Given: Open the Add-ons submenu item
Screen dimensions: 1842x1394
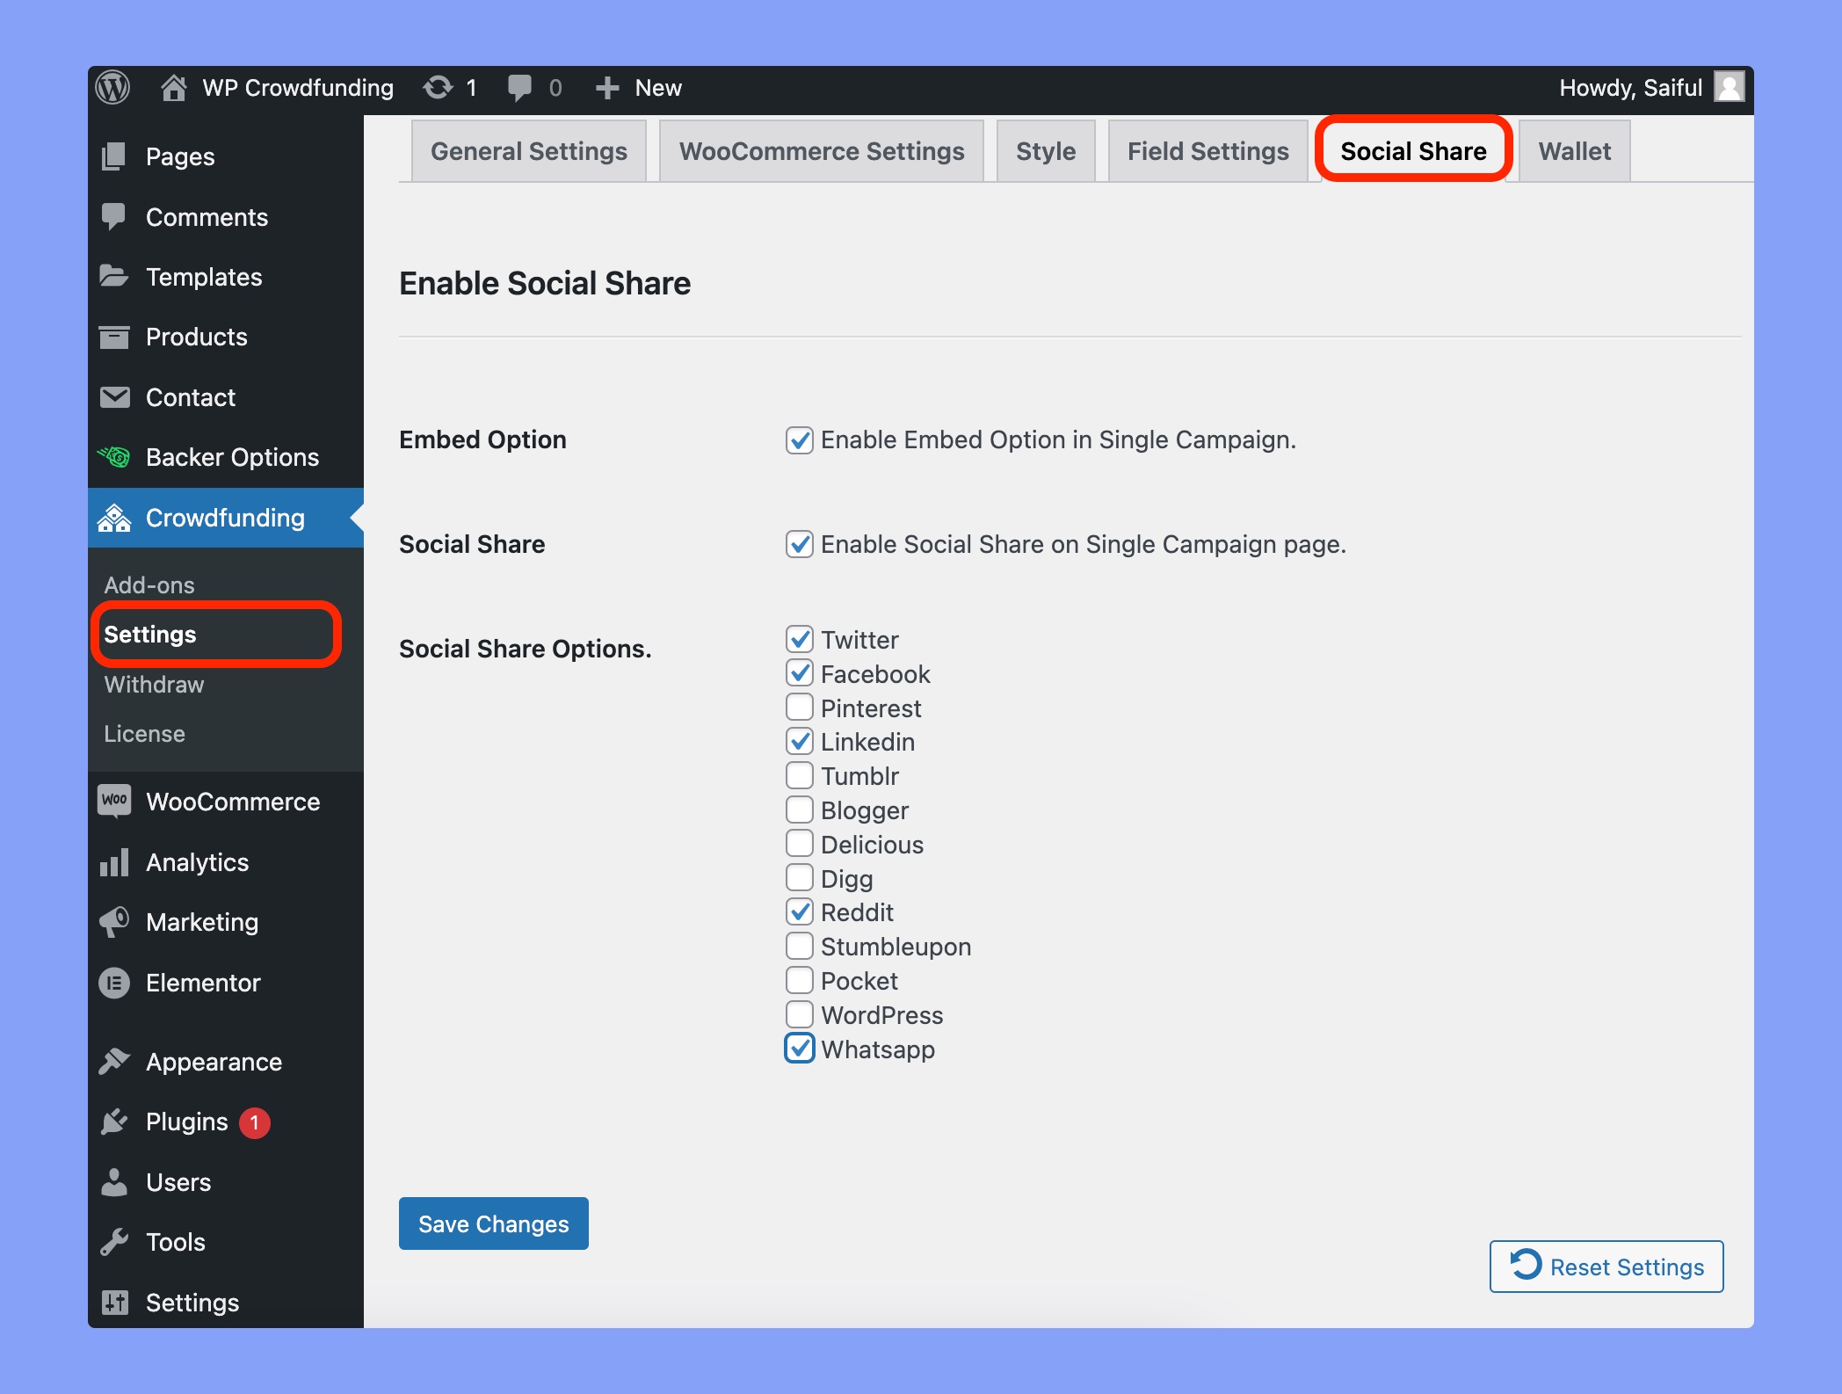Looking at the screenshot, I should tap(149, 584).
